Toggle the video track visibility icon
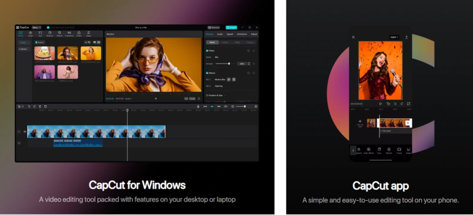The image size is (473, 215). point(25,132)
